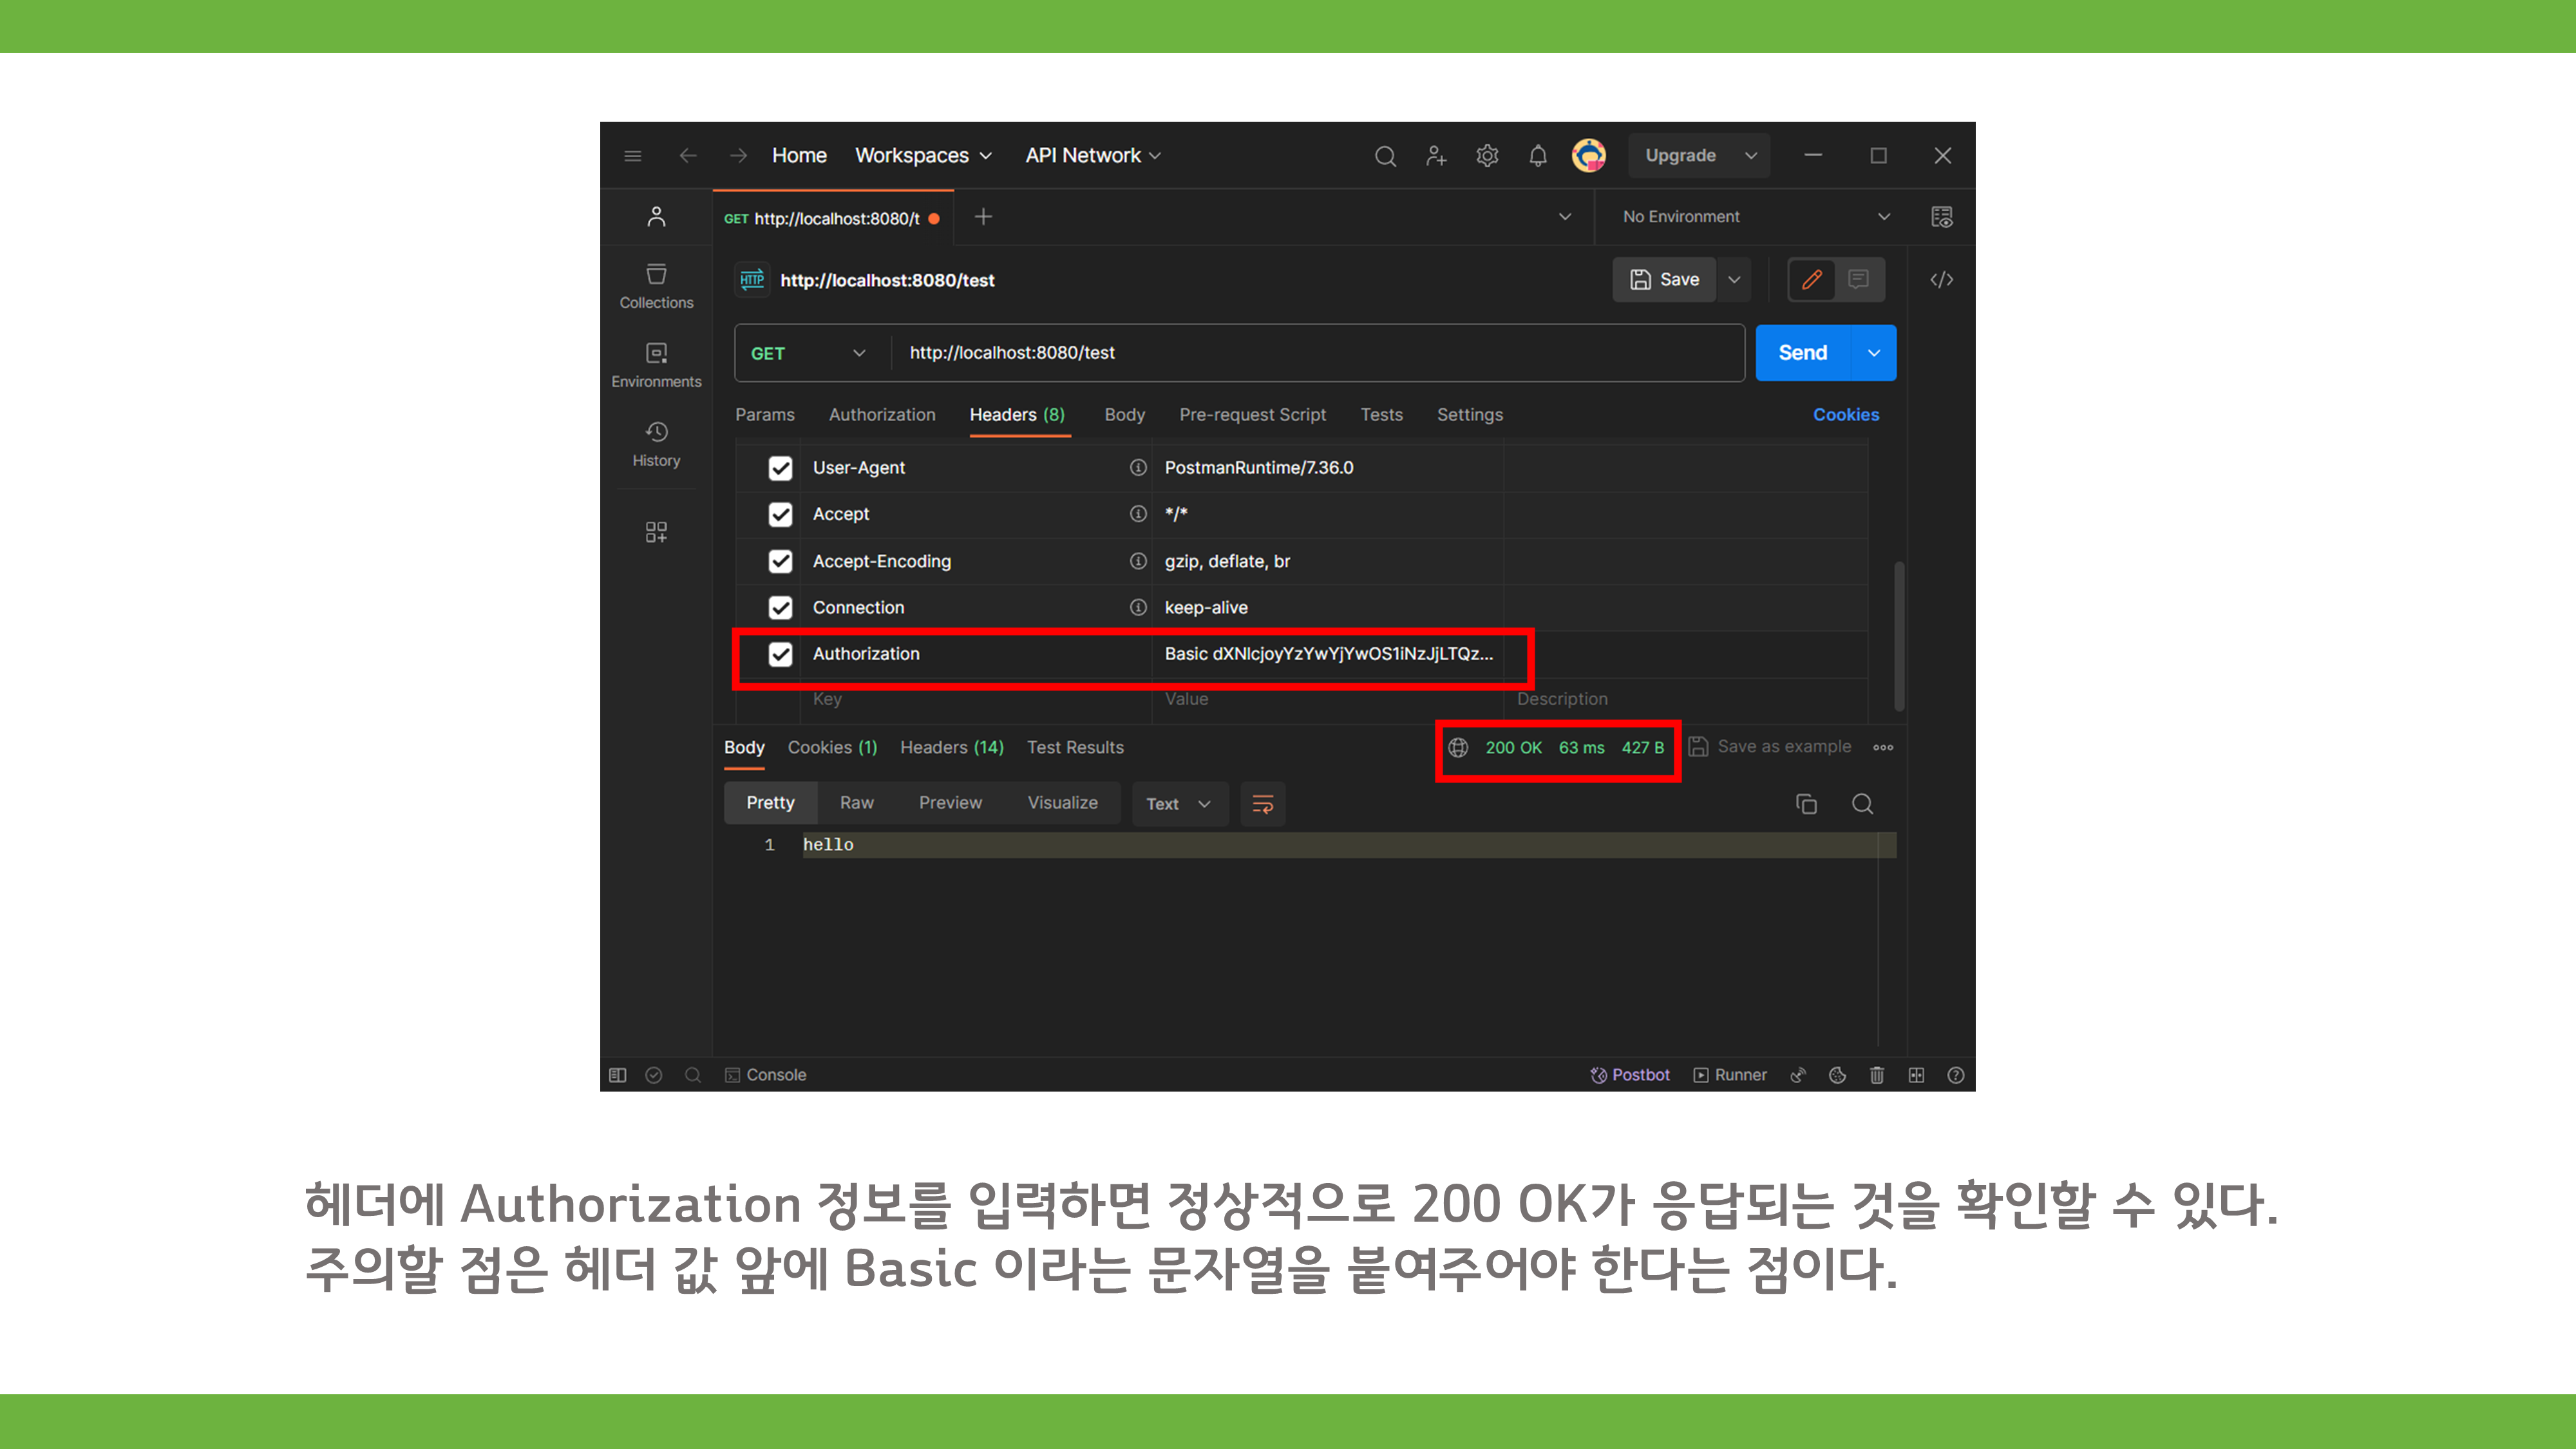Click the notifications bell icon
This screenshot has height=1449, width=2576.
tap(1537, 156)
